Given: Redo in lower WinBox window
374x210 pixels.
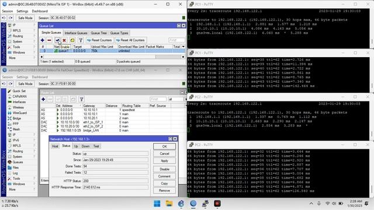Looking at the screenshot, I should (x=11, y=84).
